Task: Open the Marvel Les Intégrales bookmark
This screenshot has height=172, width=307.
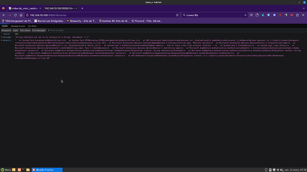Action: pos(49,21)
